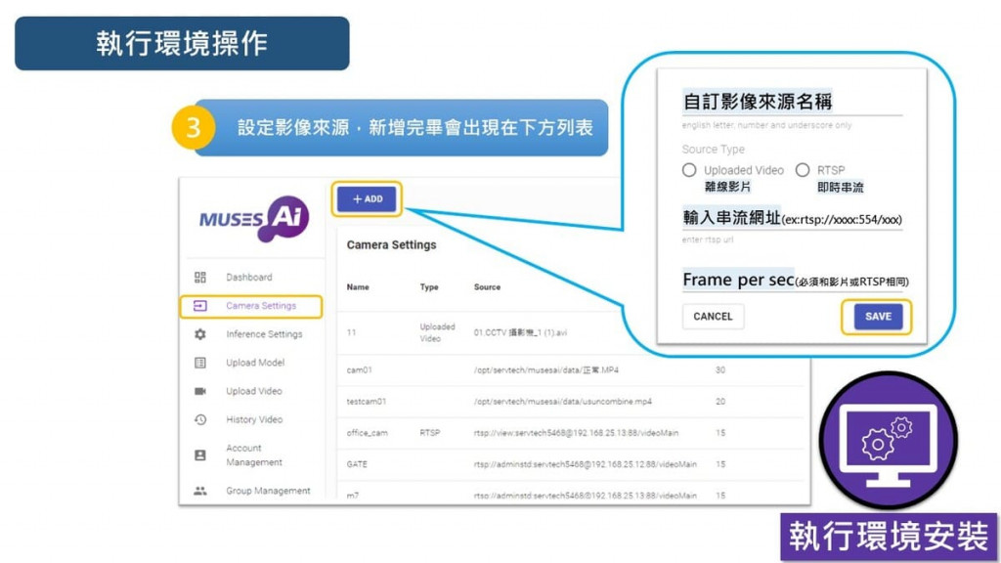1001x563 pixels.
Task: Open Dashboard from the sidebar
Action: pyautogui.click(x=248, y=277)
